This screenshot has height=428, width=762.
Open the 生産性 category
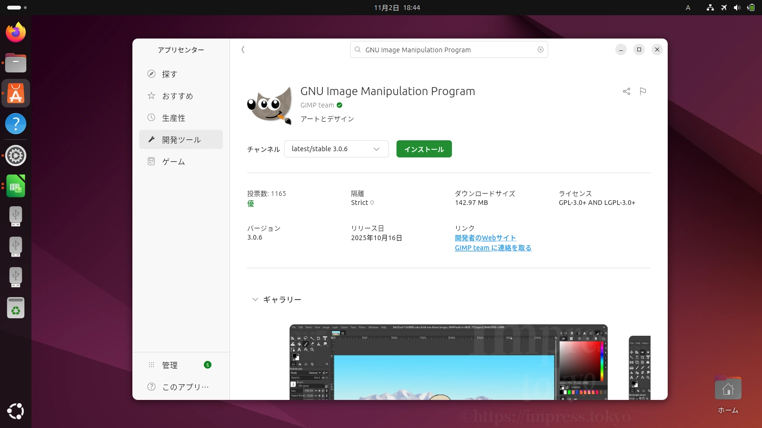point(181,118)
